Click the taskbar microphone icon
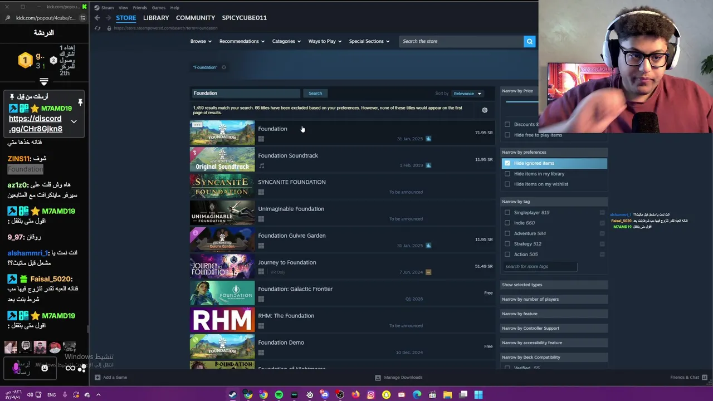The height and width of the screenshot is (401, 713). coord(65,395)
